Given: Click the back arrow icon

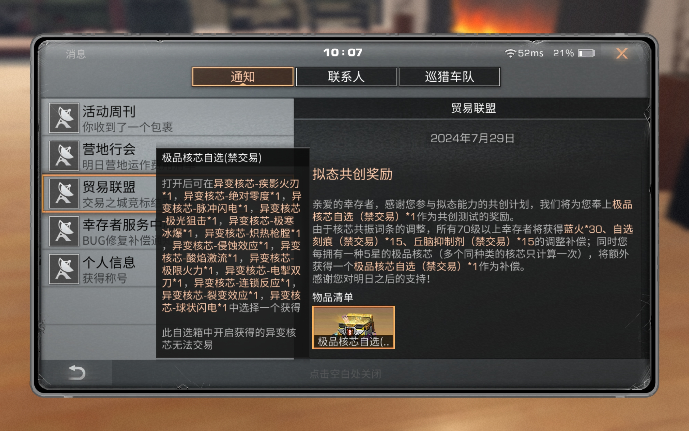Looking at the screenshot, I should tap(77, 373).
